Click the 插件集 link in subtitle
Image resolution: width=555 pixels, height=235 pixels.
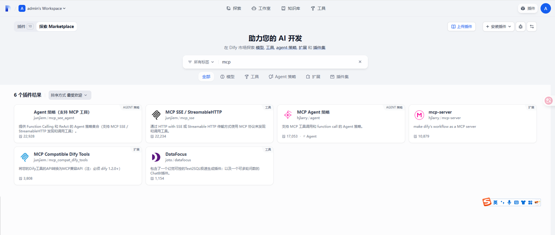click(319, 48)
